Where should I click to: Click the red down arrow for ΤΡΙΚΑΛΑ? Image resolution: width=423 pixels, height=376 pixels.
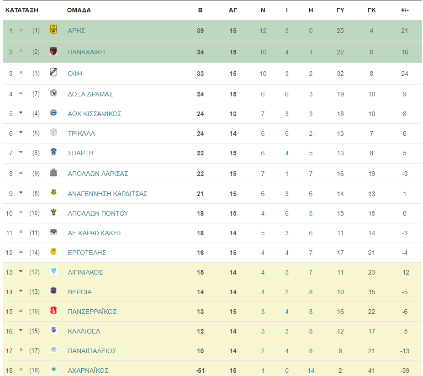(21, 132)
